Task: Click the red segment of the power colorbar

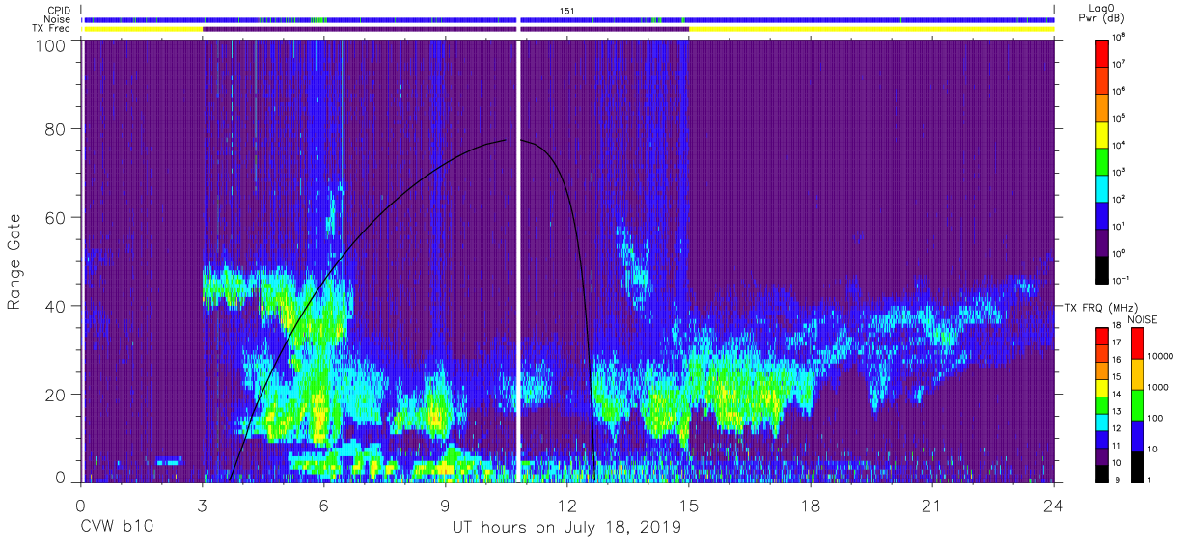Action: click(x=1103, y=52)
